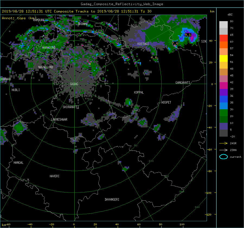Select the red 65 dBZ color swatch

point(223,38)
